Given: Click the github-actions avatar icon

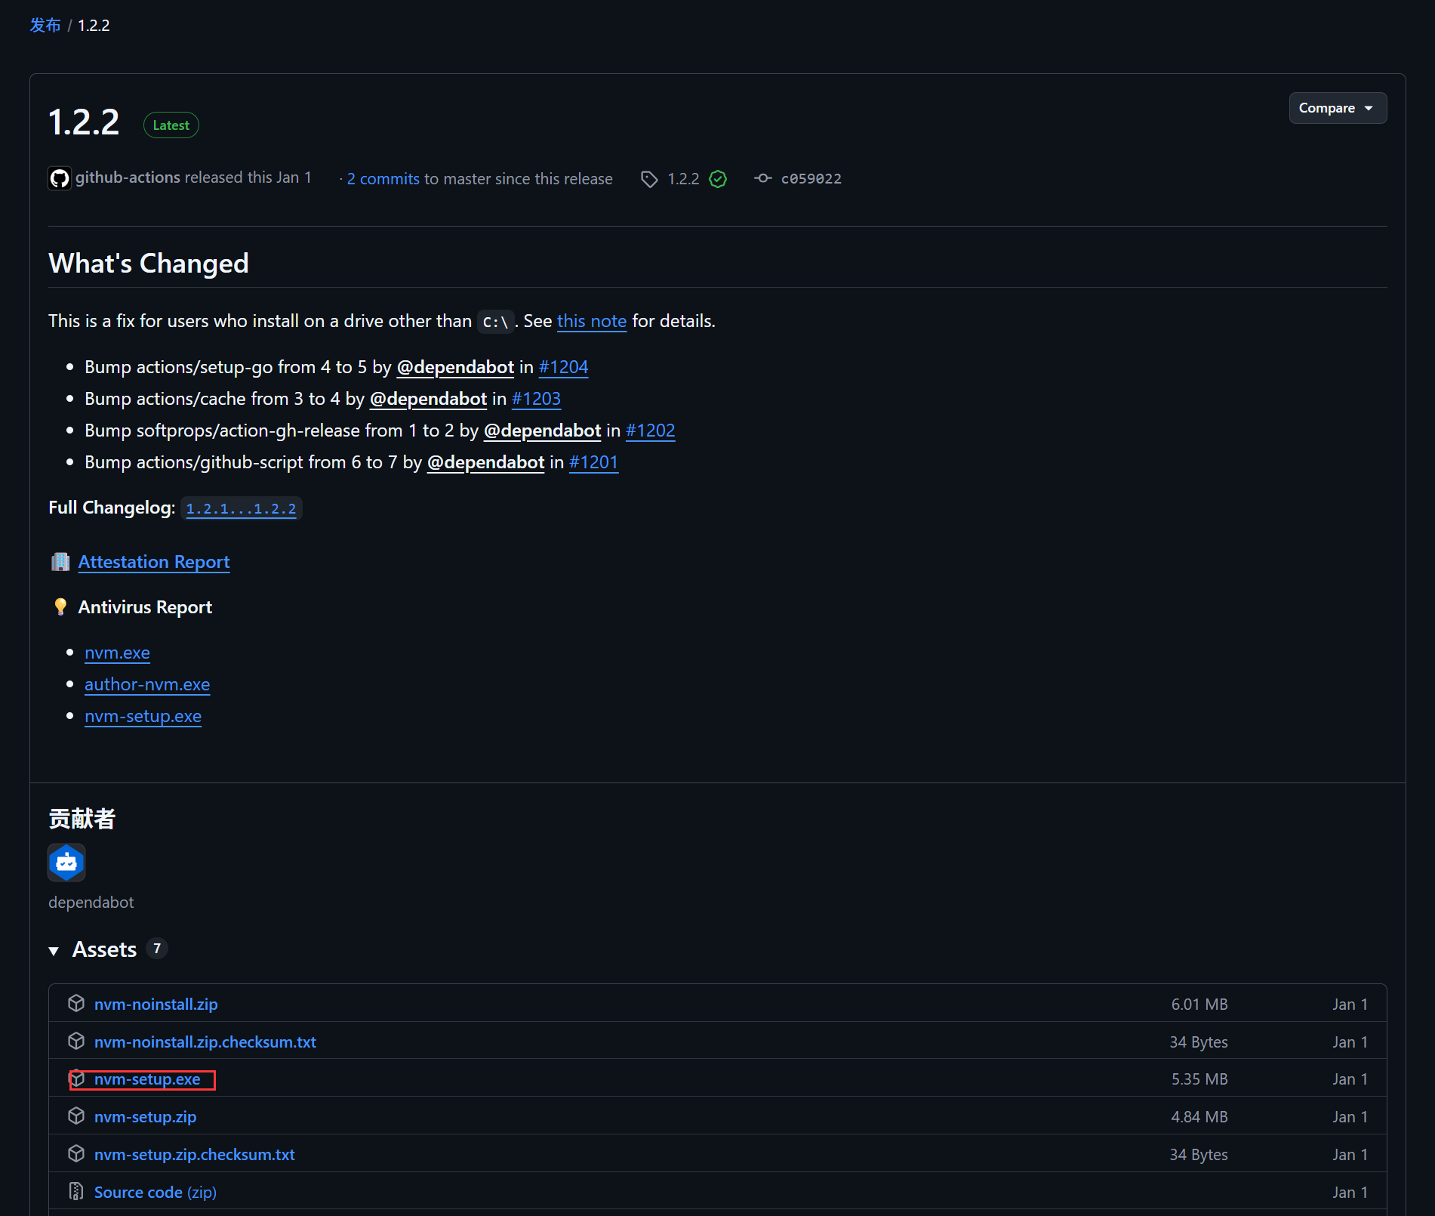Looking at the screenshot, I should pos(60,178).
